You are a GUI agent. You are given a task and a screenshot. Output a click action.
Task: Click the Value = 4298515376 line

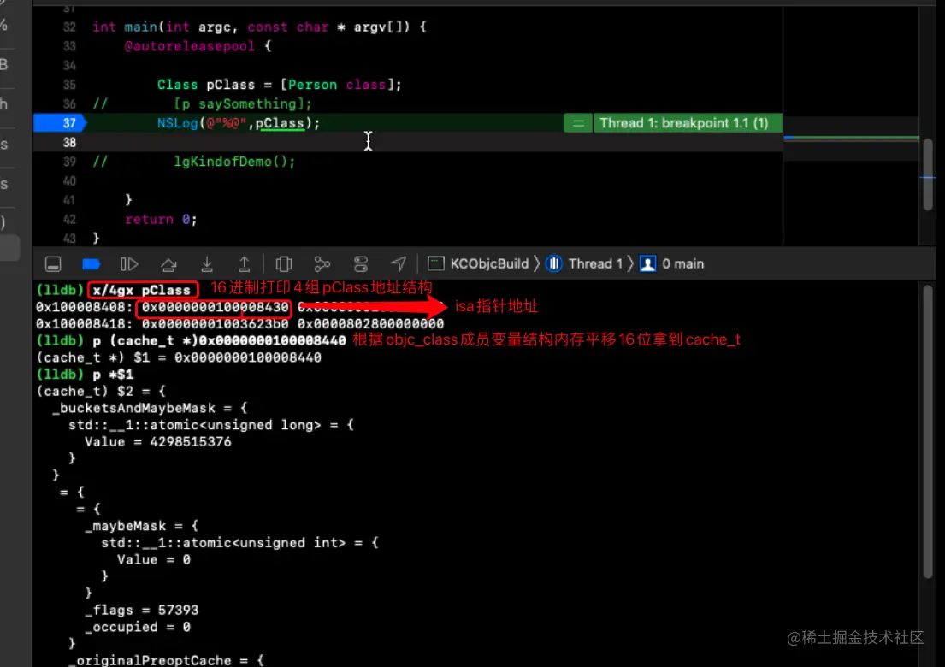pos(158,441)
